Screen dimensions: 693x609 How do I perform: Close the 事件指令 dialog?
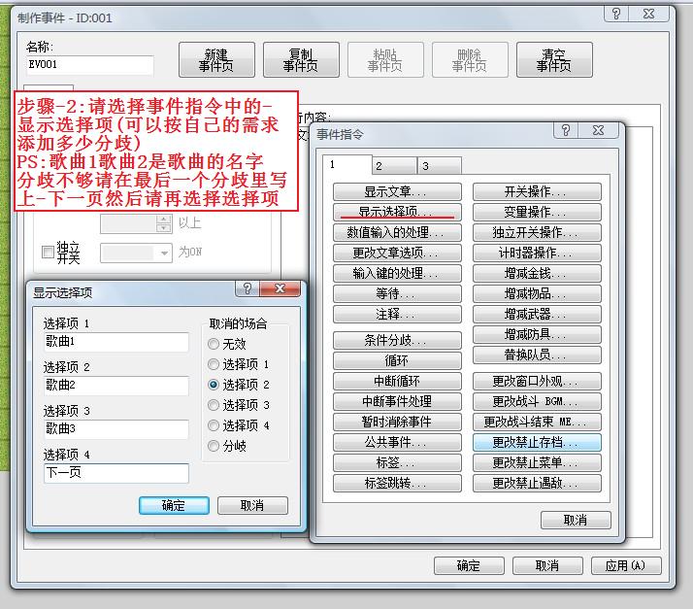pyautogui.click(x=598, y=130)
